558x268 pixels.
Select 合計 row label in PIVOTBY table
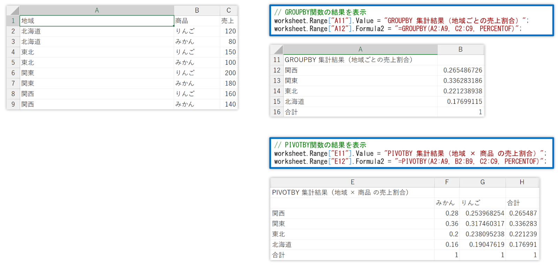click(353, 255)
